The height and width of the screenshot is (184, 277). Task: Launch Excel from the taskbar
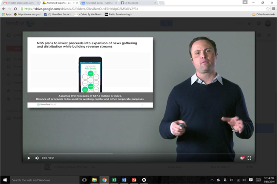tap(114, 180)
